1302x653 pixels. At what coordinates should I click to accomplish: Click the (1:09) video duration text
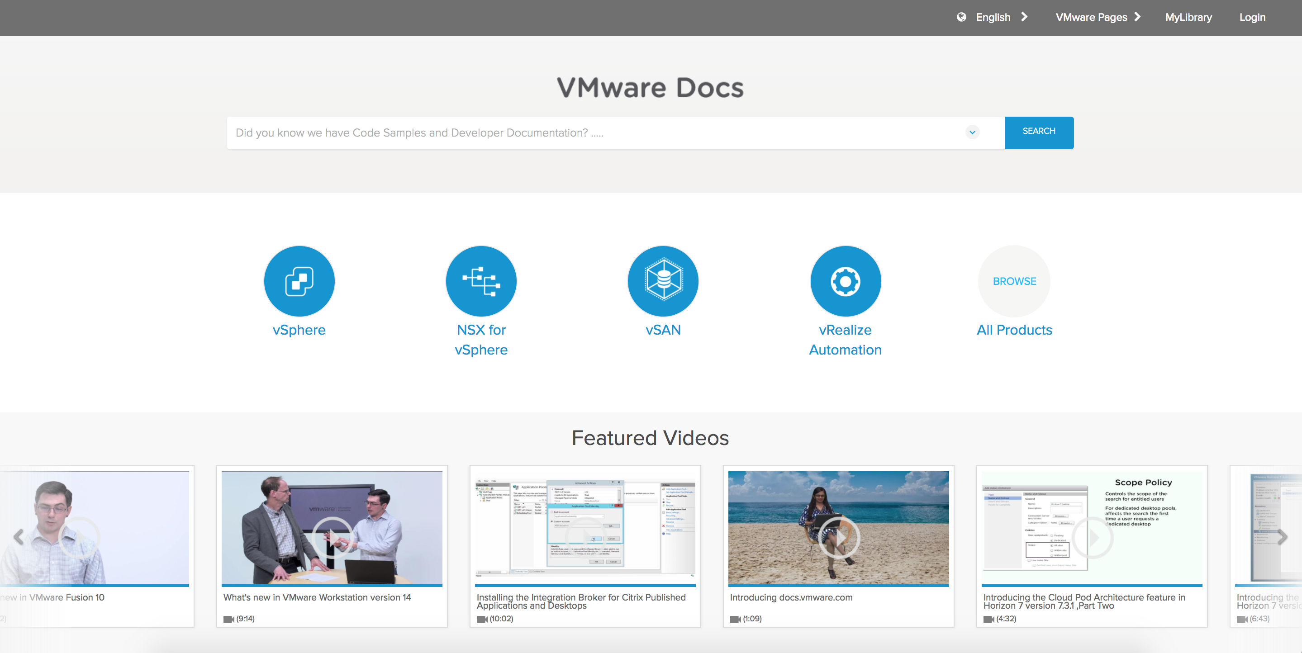(x=752, y=619)
